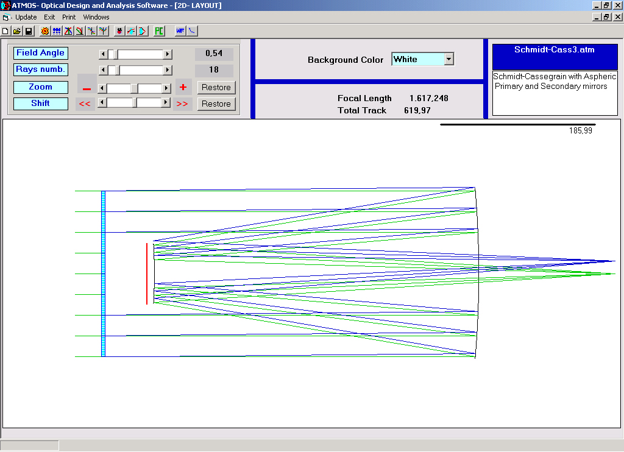
Task: Click the blue dotted pattern toolbar icon
Action: (x=57, y=31)
